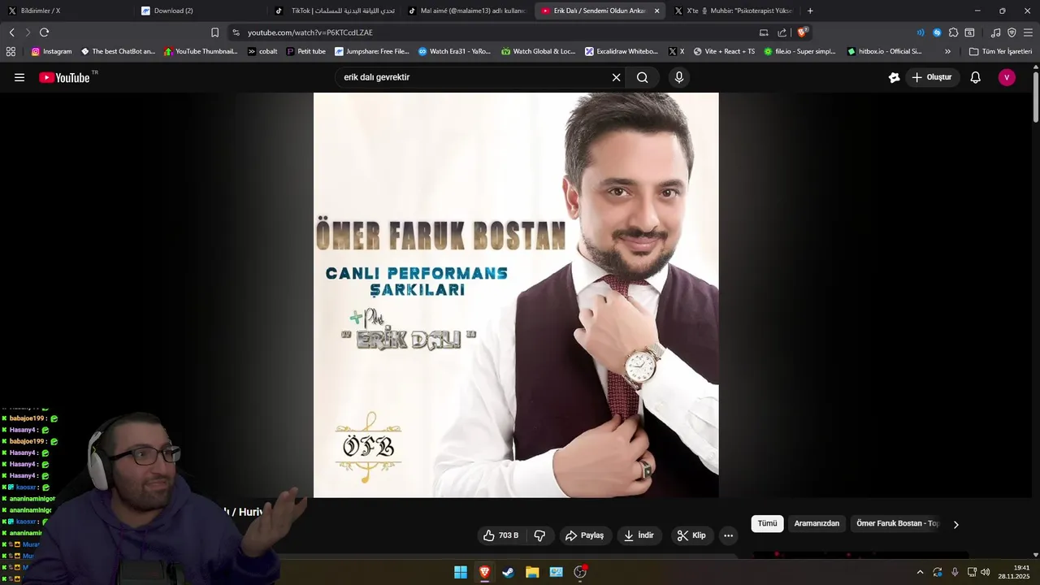Open the account avatar menu
The width and height of the screenshot is (1040, 585).
click(1007, 77)
